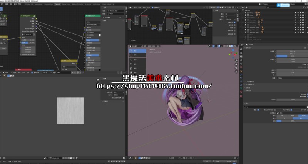Toggle Sparkles Dots collection checkbox
308x164 pixels.
246,32
